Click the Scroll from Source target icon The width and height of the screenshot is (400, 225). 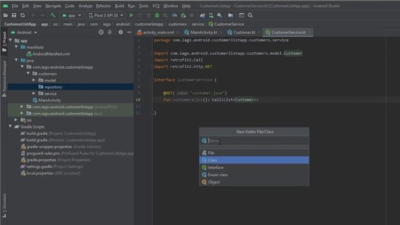pos(101,32)
